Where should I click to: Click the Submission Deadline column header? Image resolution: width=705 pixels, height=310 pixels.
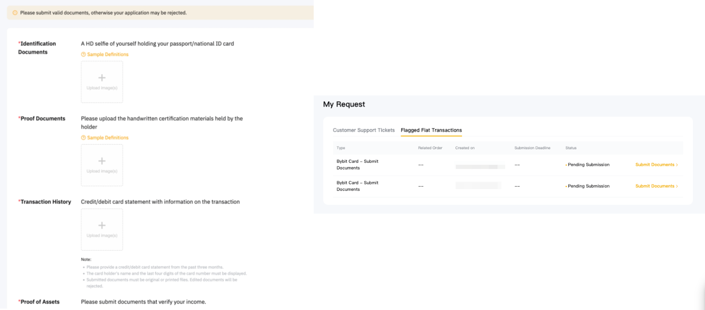532,148
